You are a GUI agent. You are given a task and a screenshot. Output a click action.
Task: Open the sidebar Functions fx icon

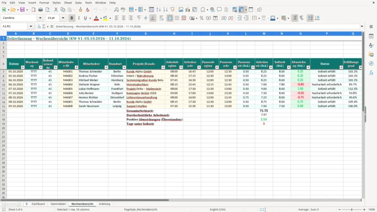pyautogui.click(x=371, y=73)
